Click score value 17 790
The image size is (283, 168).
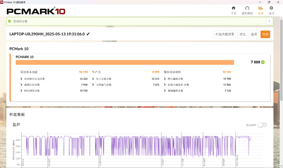click(x=227, y=79)
